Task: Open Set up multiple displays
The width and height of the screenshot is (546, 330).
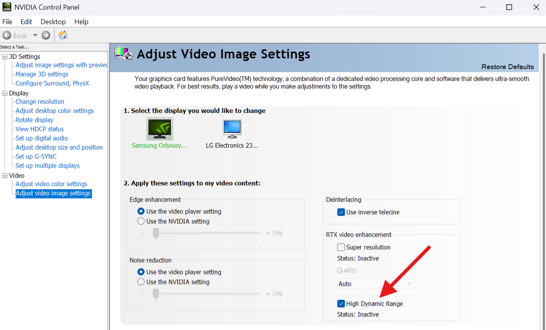Action: (x=48, y=166)
